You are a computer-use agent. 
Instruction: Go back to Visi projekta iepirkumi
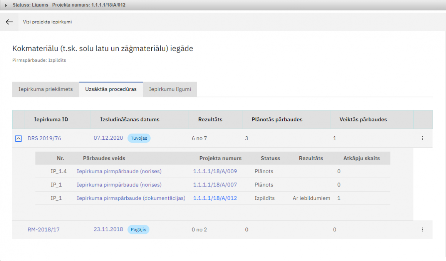point(47,22)
